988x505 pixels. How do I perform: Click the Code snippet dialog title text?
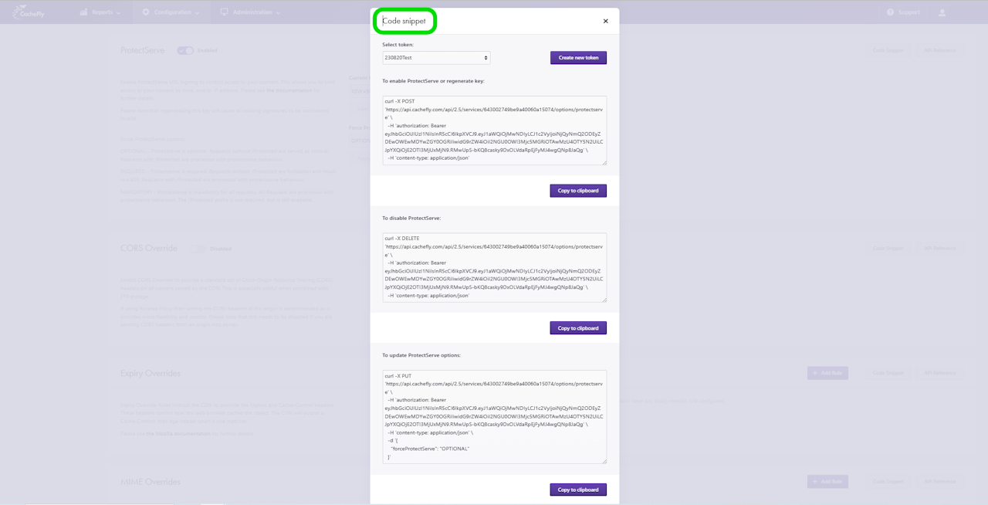(404, 22)
